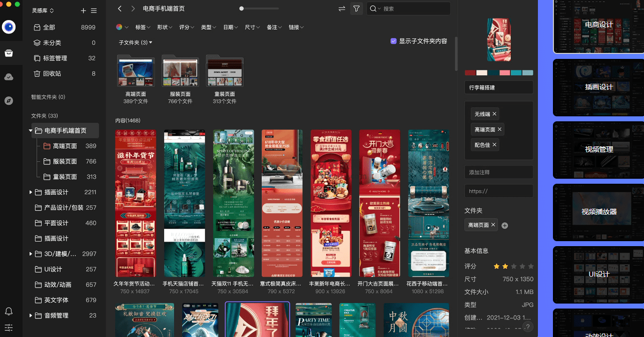Click the sort arrows icon beside the filter
The image size is (644, 337).
click(x=341, y=8)
